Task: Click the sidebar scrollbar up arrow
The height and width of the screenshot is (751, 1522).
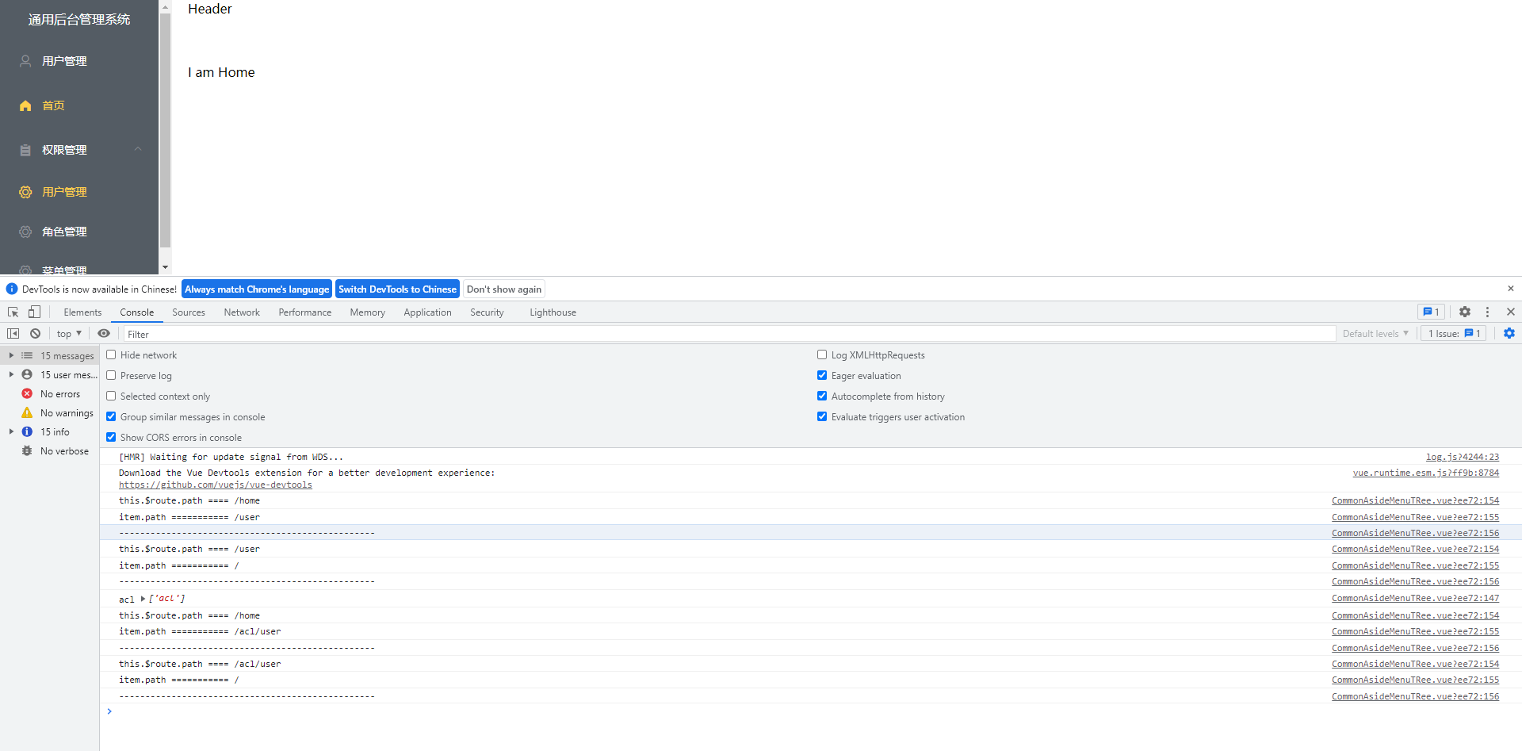Action: pos(165,6)
